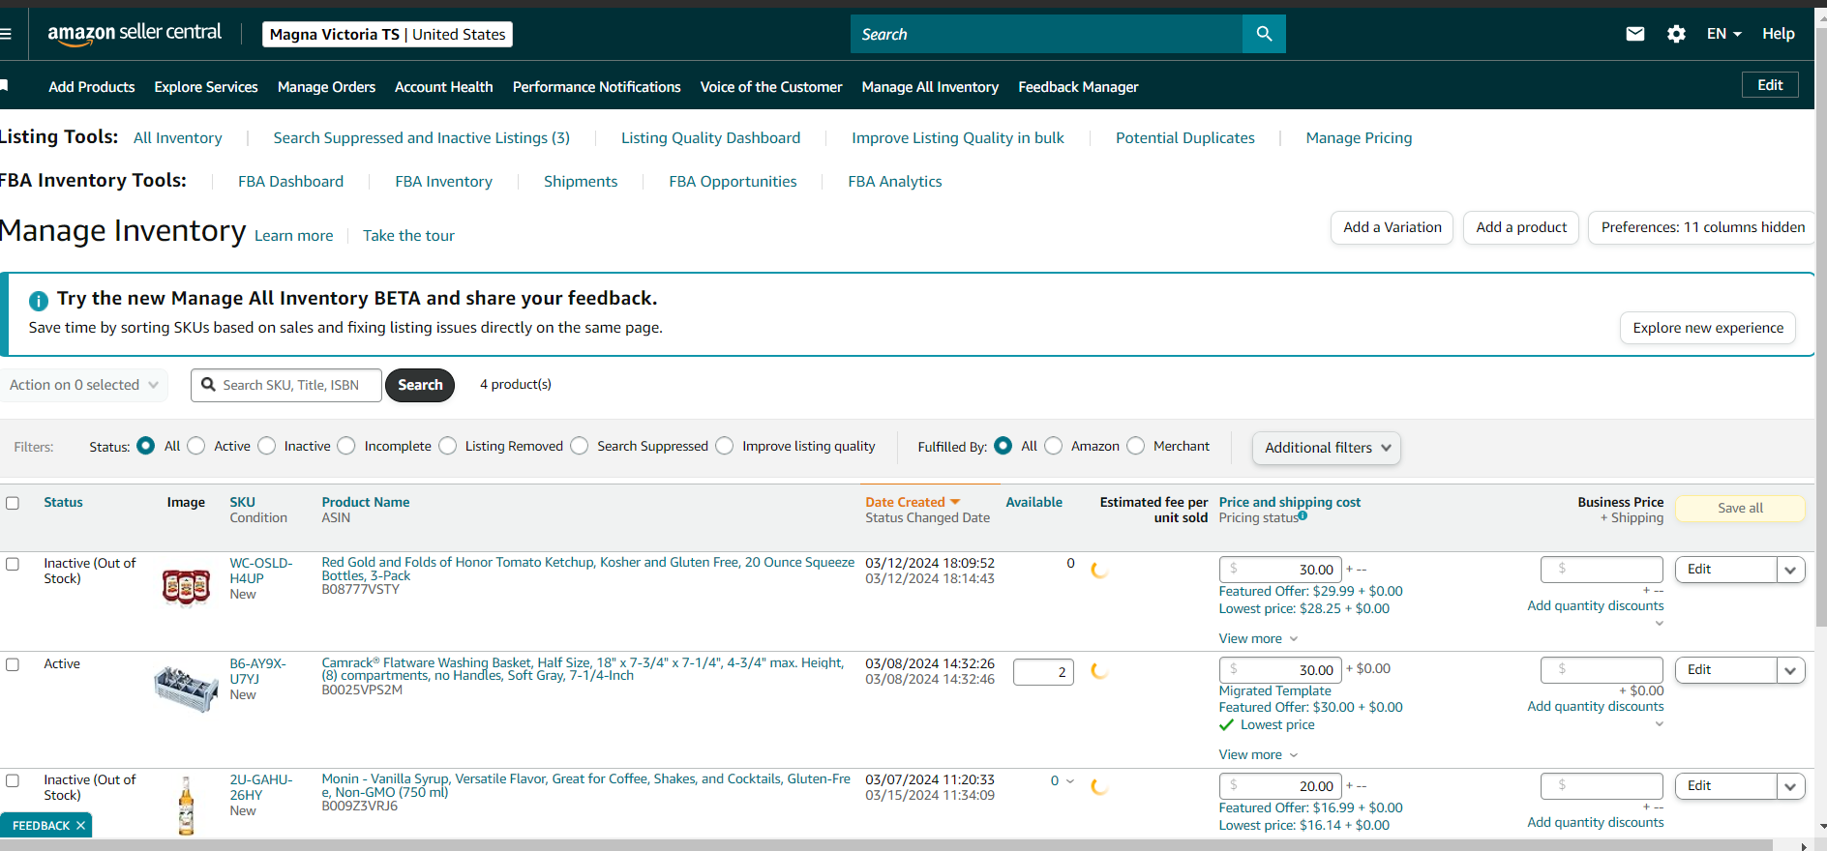Open Edit dropdown arrow for Camrack Basket
Image resolution: width=1827 pixels, height=851 pixels.
[1790, 670]
